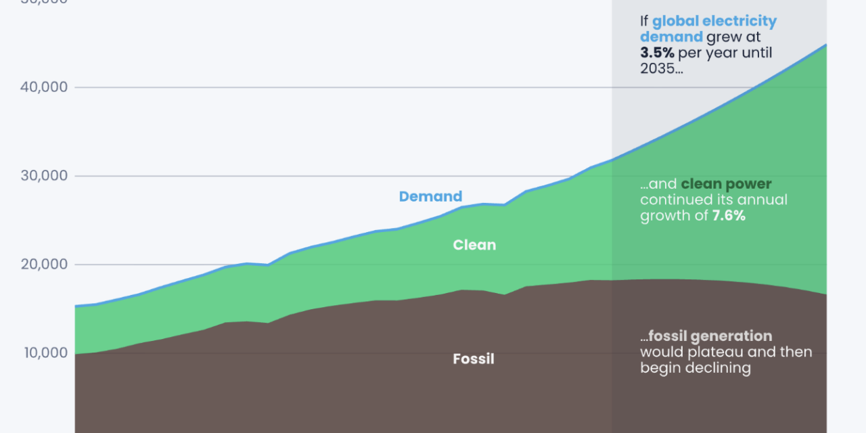866x433 pixels.
Task: Click the peak of the Demand curve
Action: coord(824,46)
